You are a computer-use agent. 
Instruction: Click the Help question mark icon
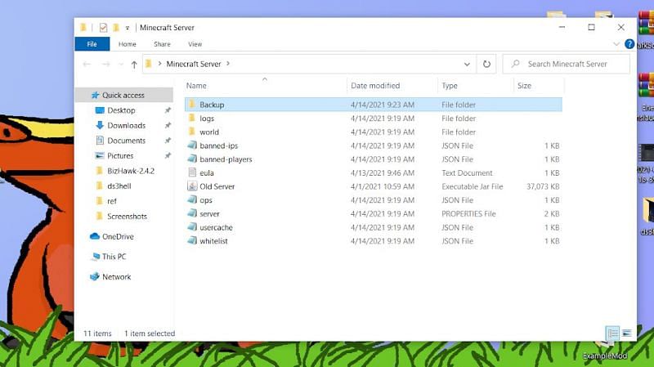pyautogui.click(x=629, y=44)
